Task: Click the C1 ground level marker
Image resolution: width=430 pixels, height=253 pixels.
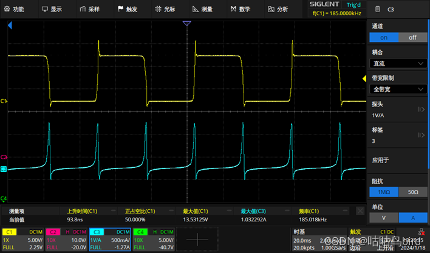Action: 4,101
